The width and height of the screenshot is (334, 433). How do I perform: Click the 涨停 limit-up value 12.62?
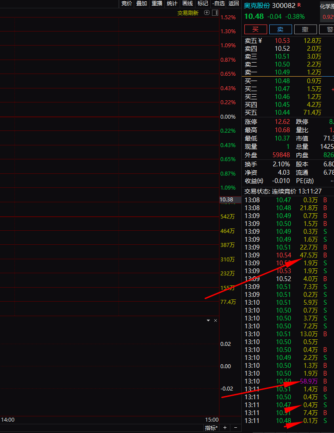click(x=282, y=122)
